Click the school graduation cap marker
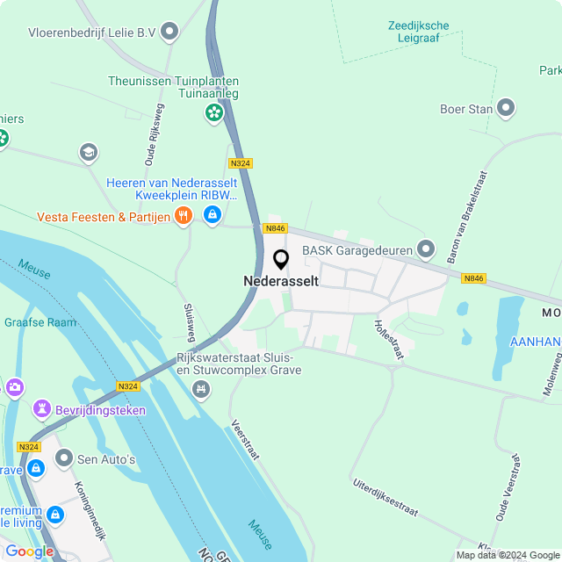This screenshot has width=562, height=562. tap(89, 153)
